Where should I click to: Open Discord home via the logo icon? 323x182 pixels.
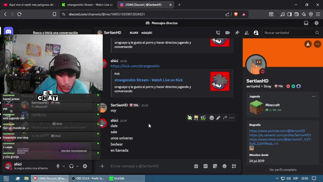pyautogui.click(x=9, y=32)
